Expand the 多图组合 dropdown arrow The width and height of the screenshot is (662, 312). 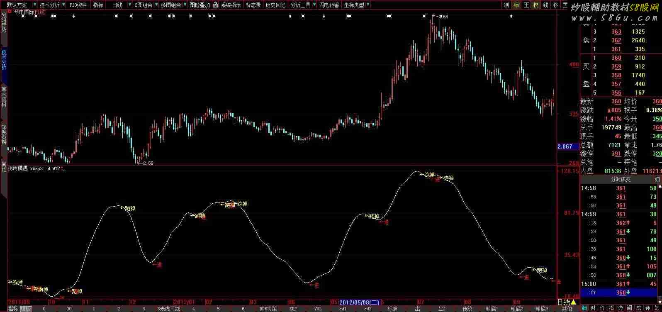tap(185, 5)
